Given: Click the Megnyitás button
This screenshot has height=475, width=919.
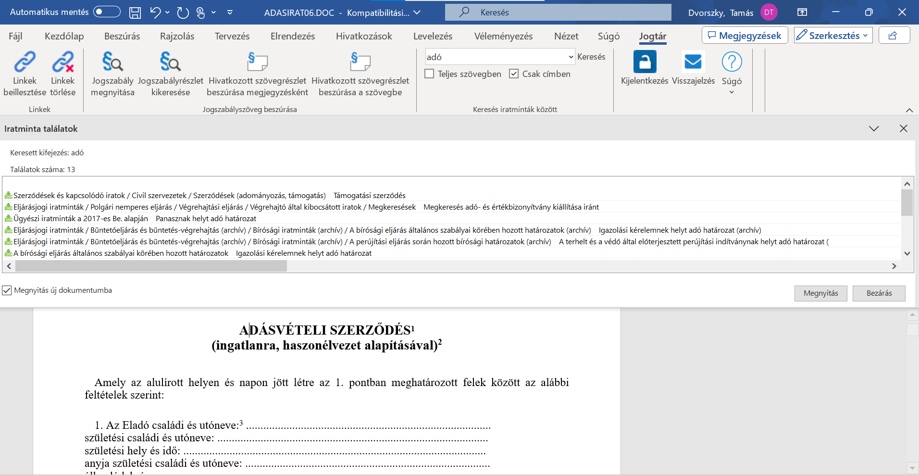Looking at the screenshot, I should [x=820, y=293].
